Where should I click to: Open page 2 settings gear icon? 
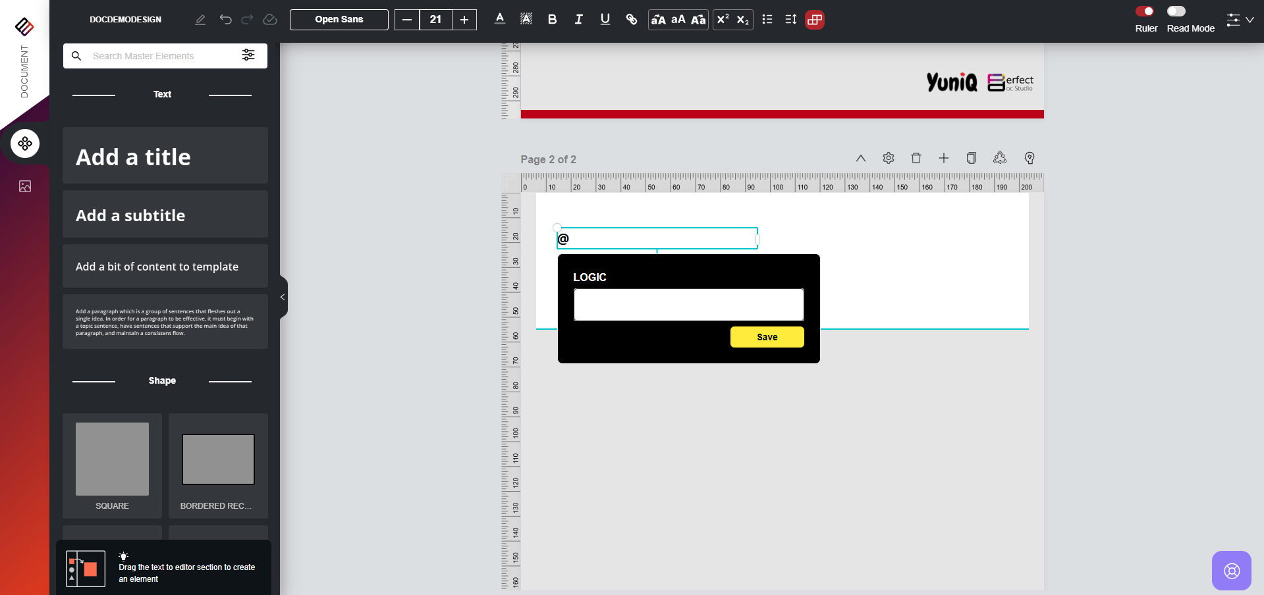click(x=888, y=158)
